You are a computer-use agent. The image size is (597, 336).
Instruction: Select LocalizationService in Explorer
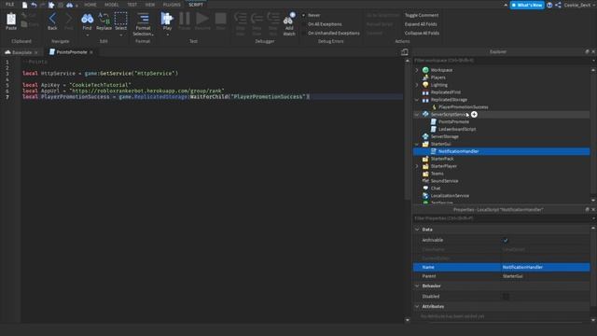(x=450, y=196)
